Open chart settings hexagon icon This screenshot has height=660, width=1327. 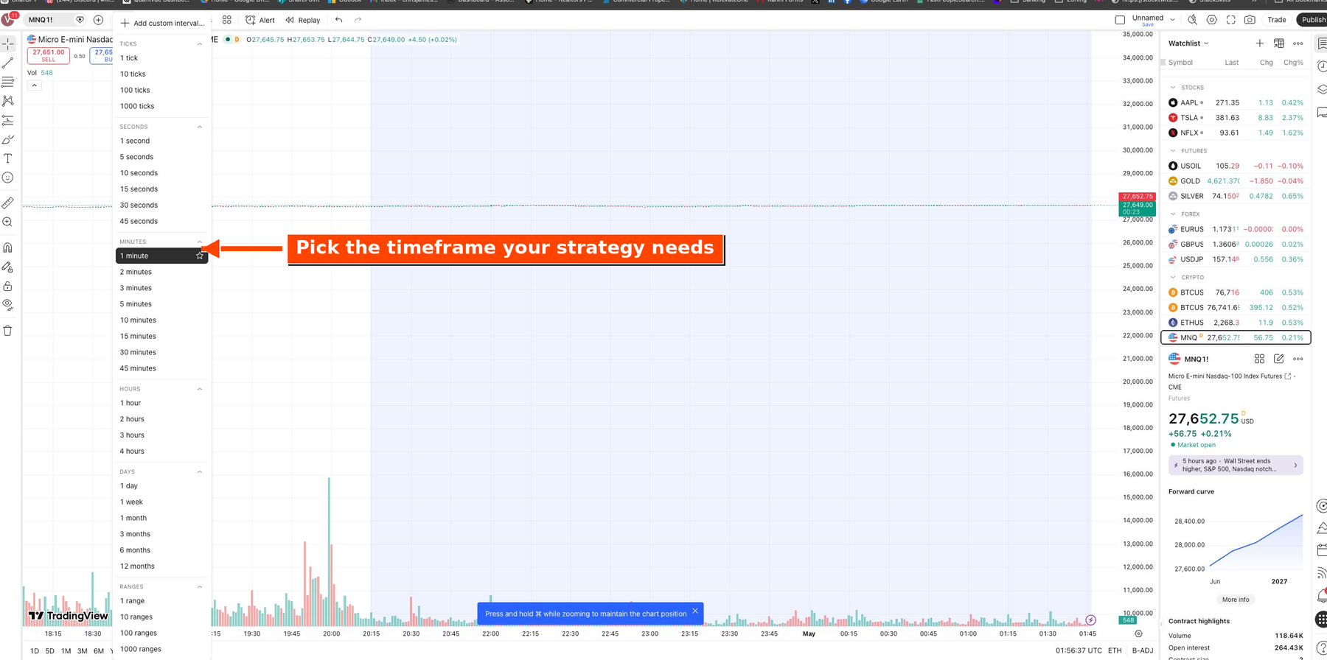tap(1212, 20)
